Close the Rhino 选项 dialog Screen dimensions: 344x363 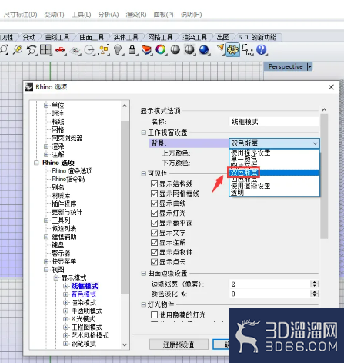(x=331, y=87)
